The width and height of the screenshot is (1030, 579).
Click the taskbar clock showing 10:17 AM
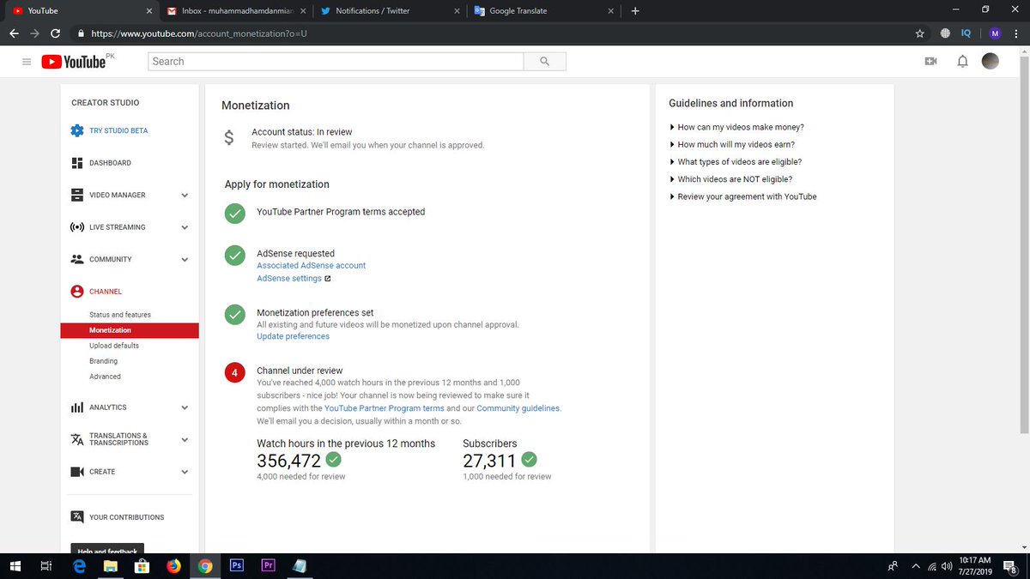tap(974, 565)
